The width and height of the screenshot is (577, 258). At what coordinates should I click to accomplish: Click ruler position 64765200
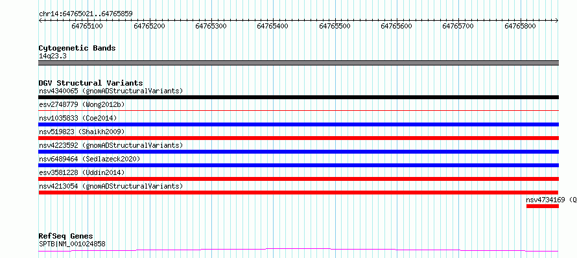pos(149,26)
